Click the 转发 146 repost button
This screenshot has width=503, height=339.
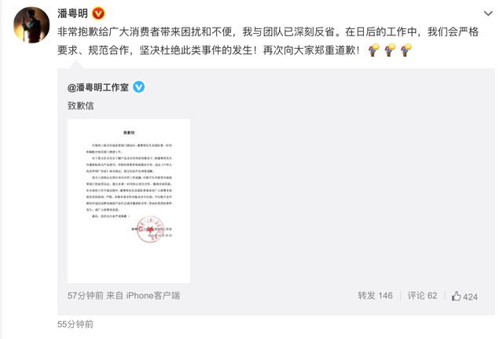(x=375, y=296)
